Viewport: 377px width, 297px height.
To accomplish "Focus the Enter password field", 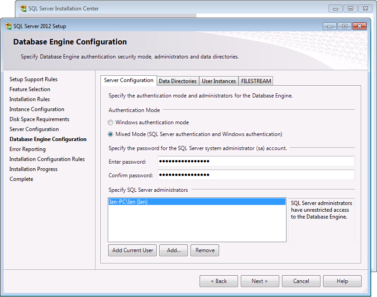I will pyautogui.click(x=256, y=161).
